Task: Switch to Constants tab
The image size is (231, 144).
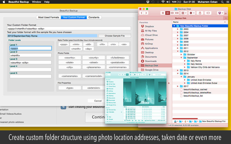Action: 94,17
